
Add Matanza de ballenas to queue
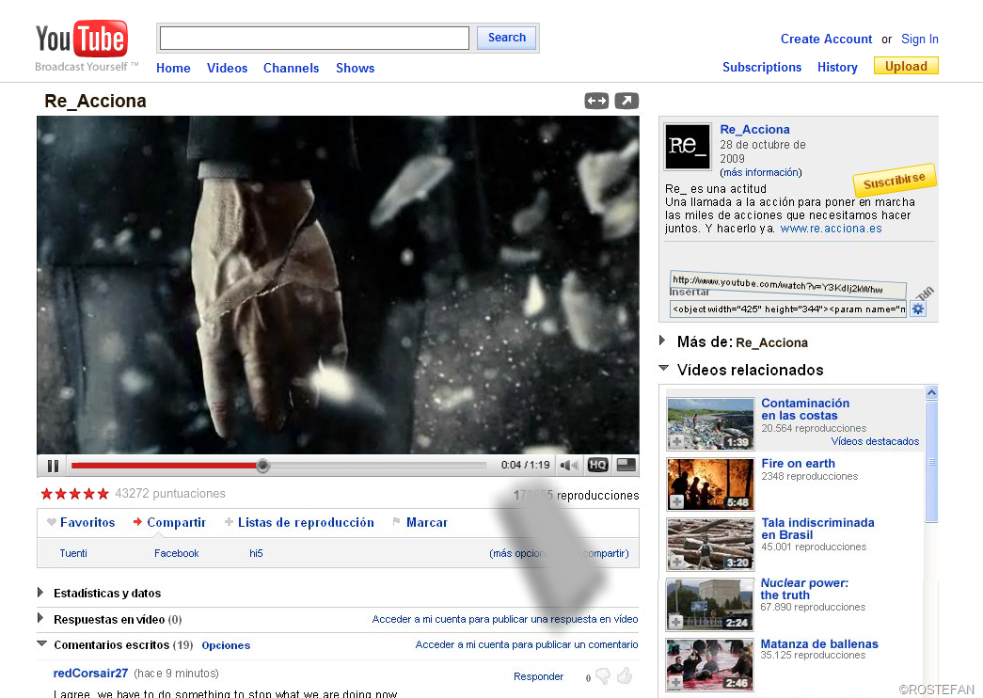(x=675, y=682)
